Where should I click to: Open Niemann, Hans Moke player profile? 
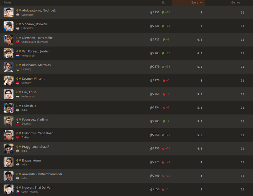(37, 38)
